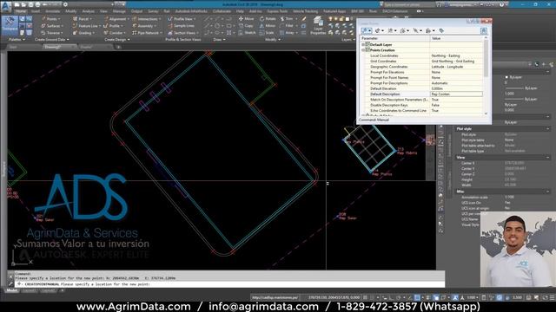Click the miscellaneous points creation icon

[x=365, y=31]
